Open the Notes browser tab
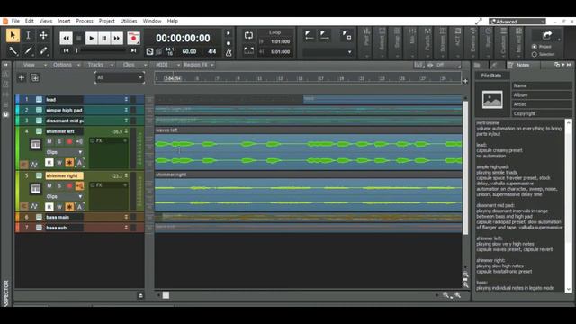 tap(523, 65)
